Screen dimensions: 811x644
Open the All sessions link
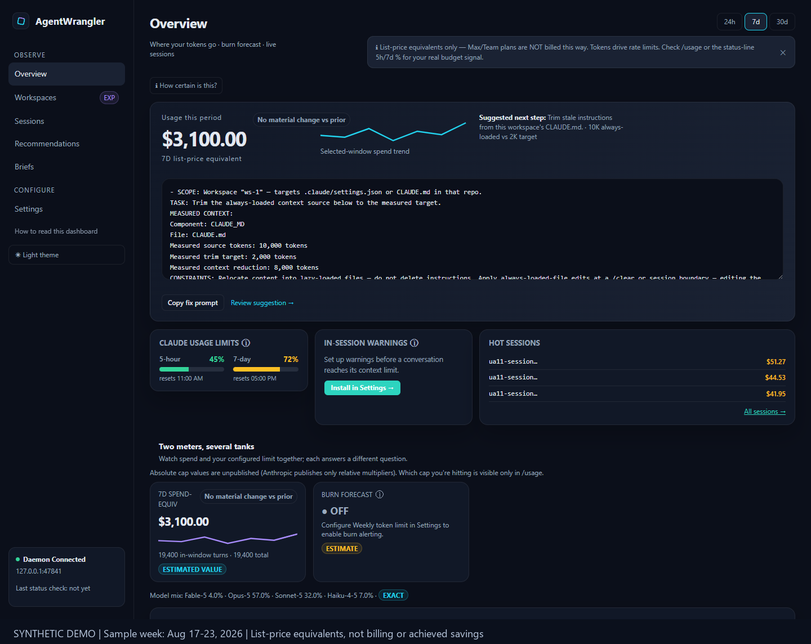[x=765, y=412]
